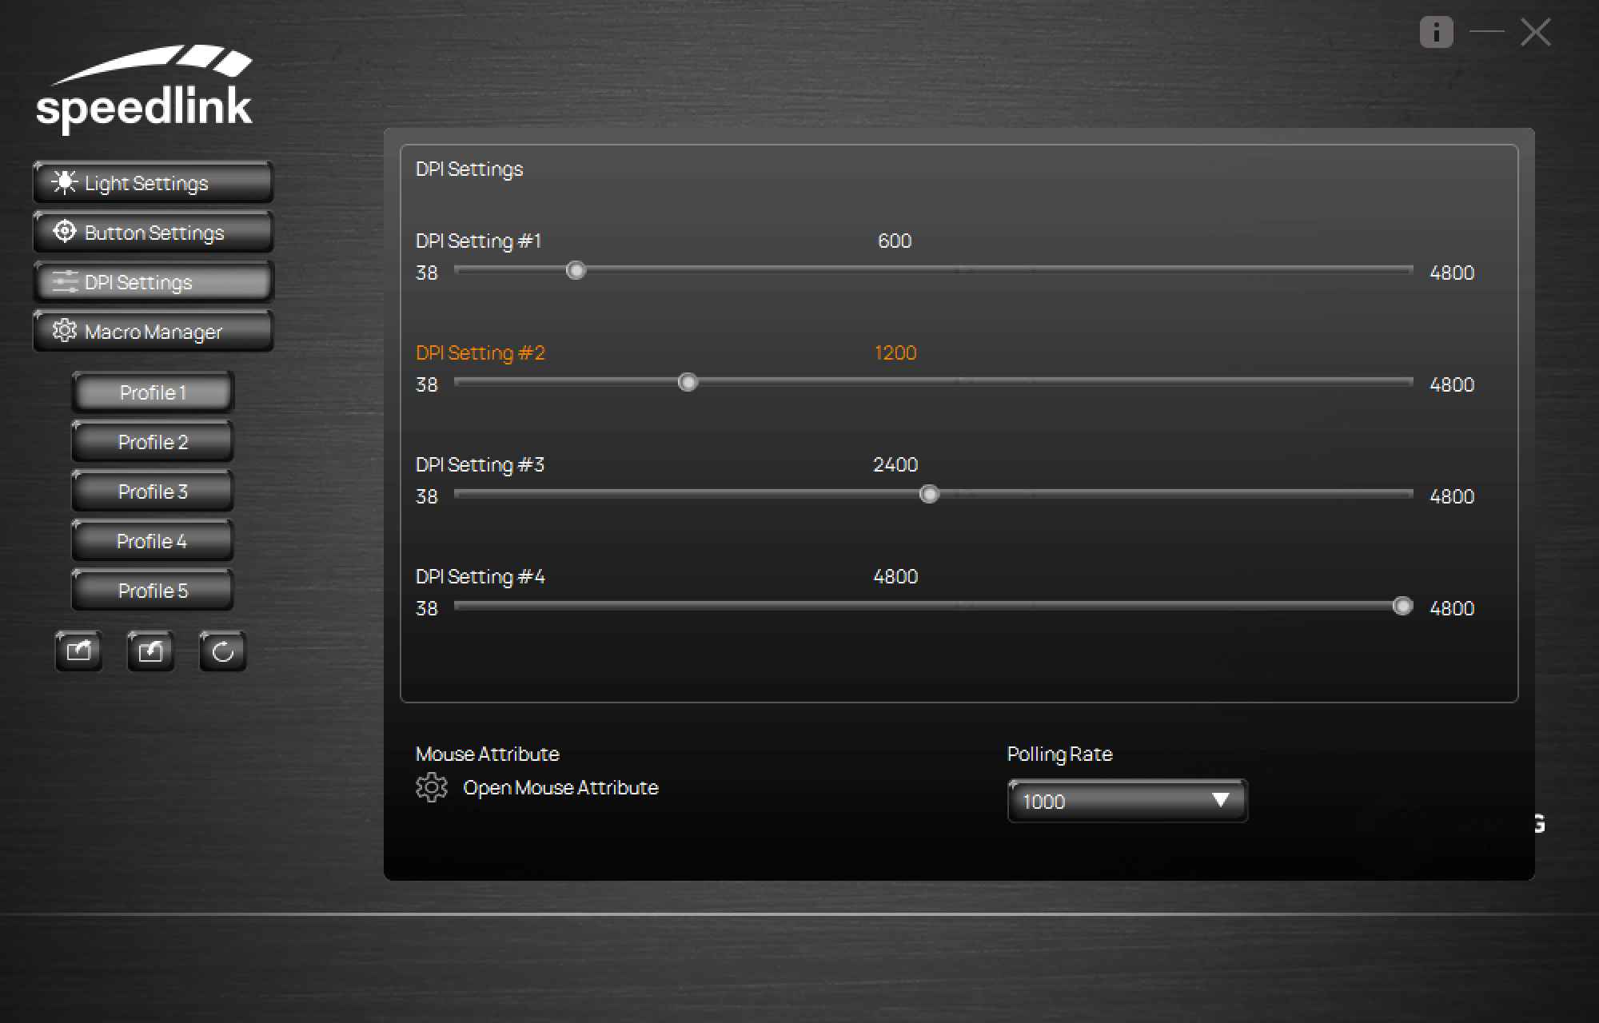Click the export profile icon
The height and width of the screenshot is (1023, 1599).
(78, 651)
